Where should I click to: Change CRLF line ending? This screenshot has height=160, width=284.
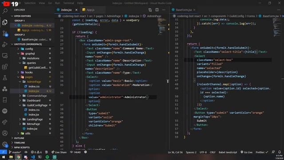click(213, 152)
